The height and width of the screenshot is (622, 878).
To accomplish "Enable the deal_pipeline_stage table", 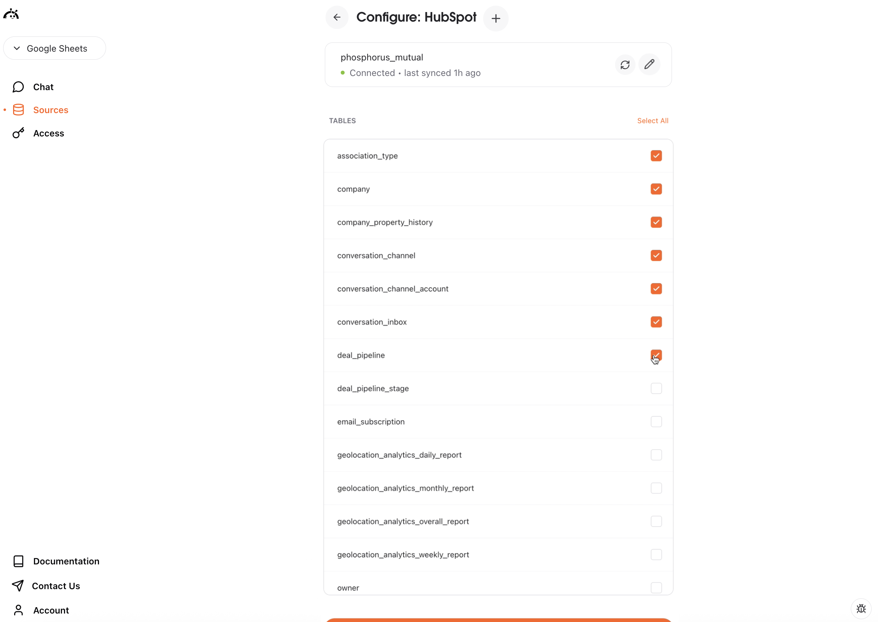I will point(656,388).
